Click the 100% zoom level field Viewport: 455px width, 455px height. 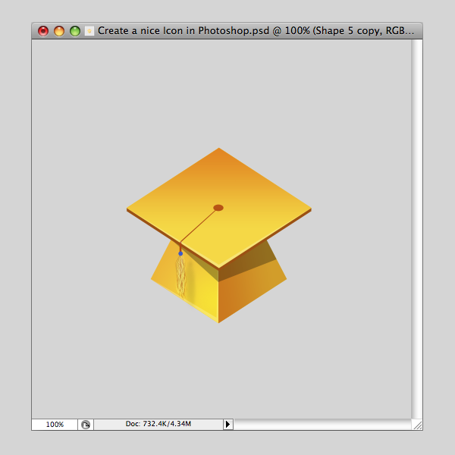(x=55, y=424)
